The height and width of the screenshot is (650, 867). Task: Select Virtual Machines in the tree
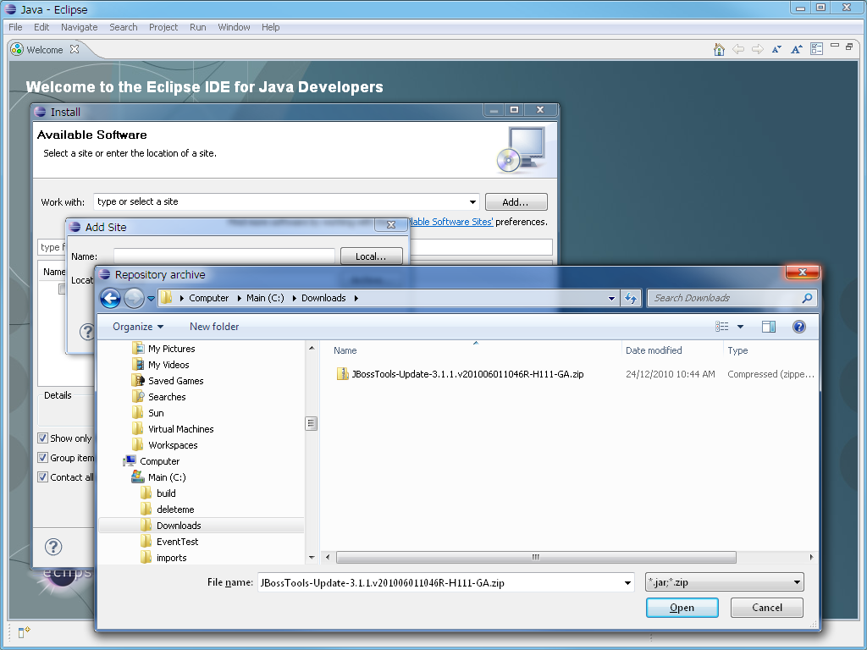pyautogui.click(x=181, y=429)
